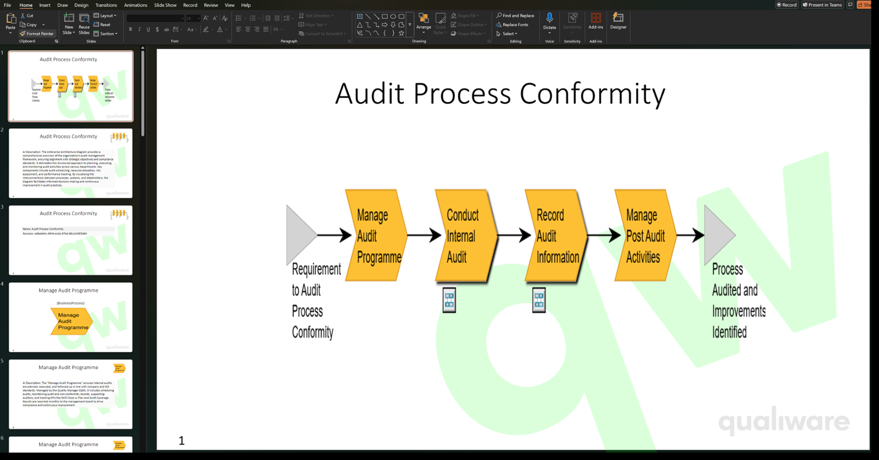Open the Copy options arrow
This screenshot has width=879, height=460.
point(43,25)
